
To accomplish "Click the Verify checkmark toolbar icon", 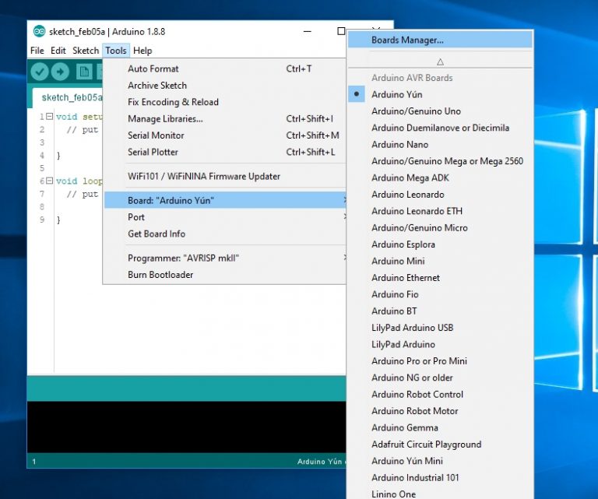I will coord(39,72).
